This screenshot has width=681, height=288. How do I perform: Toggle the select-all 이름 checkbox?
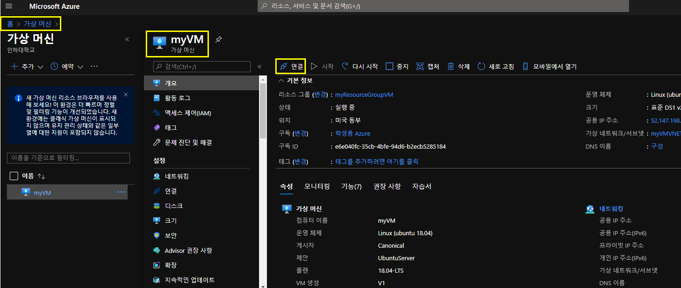pos(14,176)
